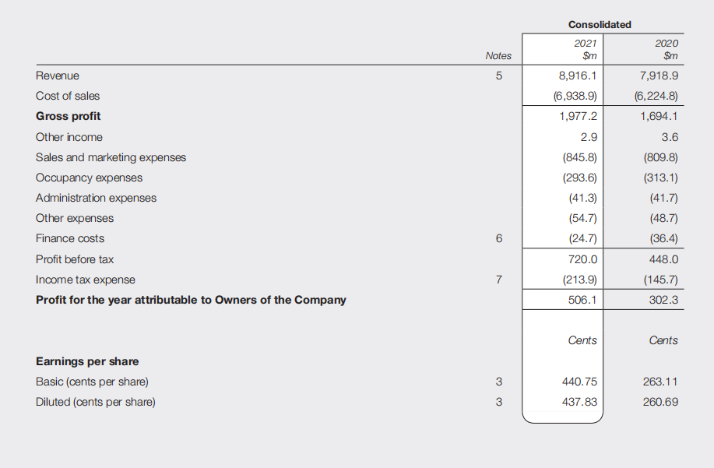
Task: Click the Profit before tax value 720.0
Action: coord(582,259)
